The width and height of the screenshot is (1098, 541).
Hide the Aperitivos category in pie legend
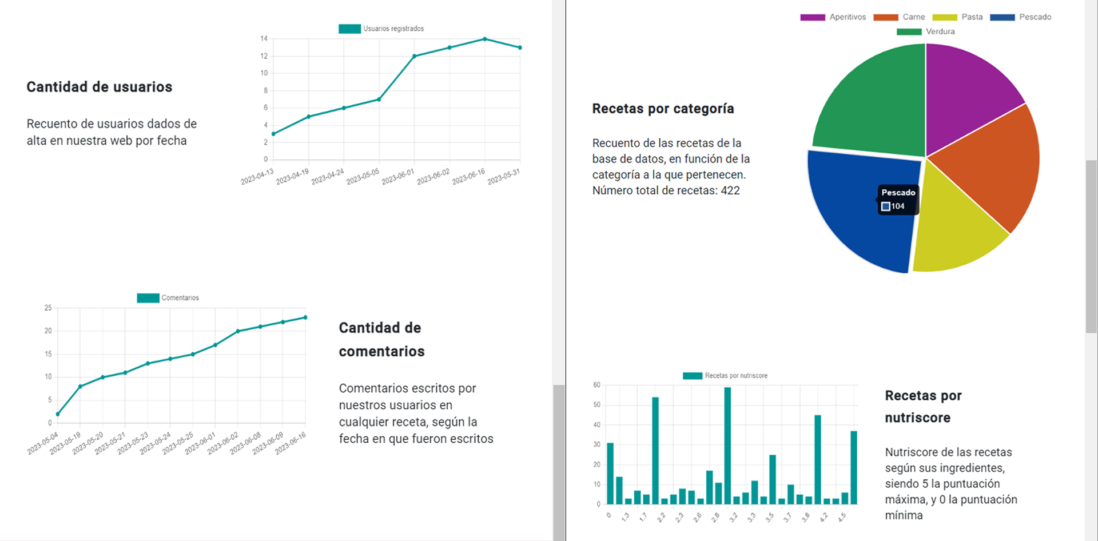[813, 17]
